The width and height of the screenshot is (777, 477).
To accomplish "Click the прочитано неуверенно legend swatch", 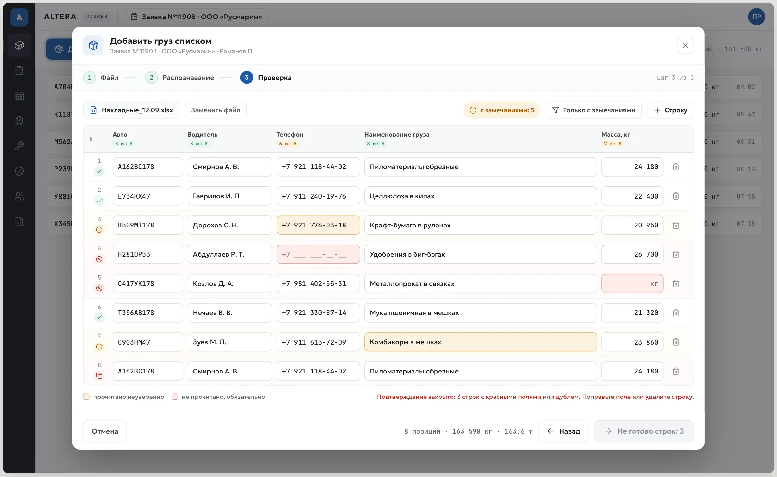I will click(x=86, y=397).
